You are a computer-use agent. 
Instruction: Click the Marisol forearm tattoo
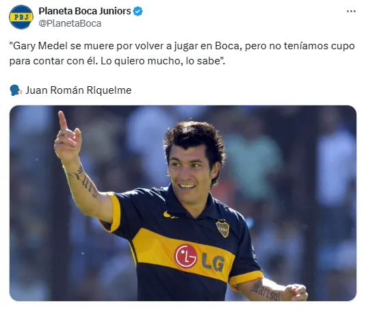click(x=265, y=292)
